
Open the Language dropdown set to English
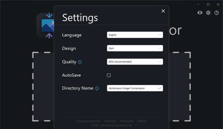(x=135, y=35)
